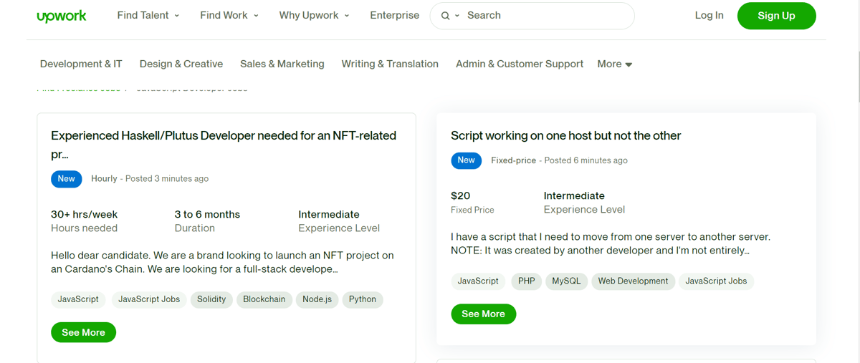
Task: Open the Why Upwork dropdown
Action: click(x=314, y=16)
